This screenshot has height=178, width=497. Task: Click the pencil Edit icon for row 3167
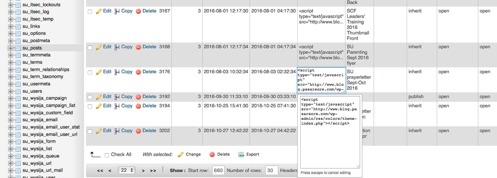[99, 11]
